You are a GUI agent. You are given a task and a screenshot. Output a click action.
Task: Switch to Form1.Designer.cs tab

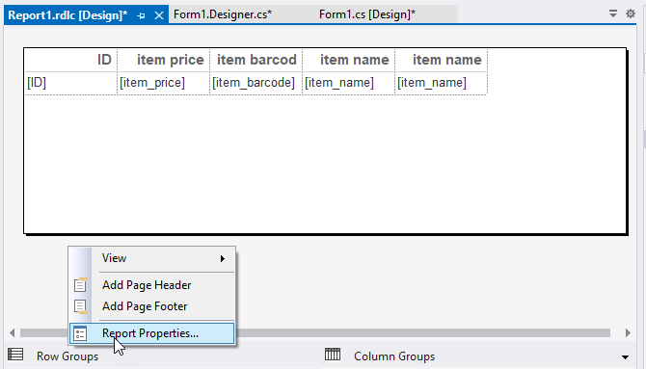click(223, 14)
